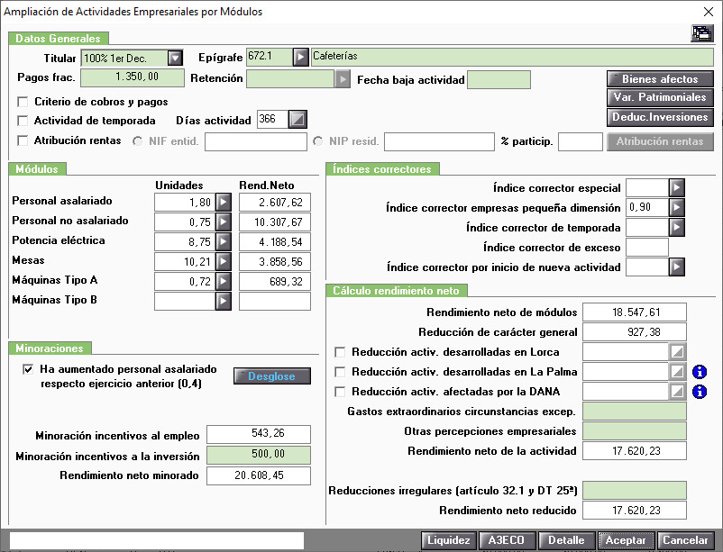Enable Reducción activ. afectadas por la DANA
Screen dimensions: 723x552
tap(340, 392)
